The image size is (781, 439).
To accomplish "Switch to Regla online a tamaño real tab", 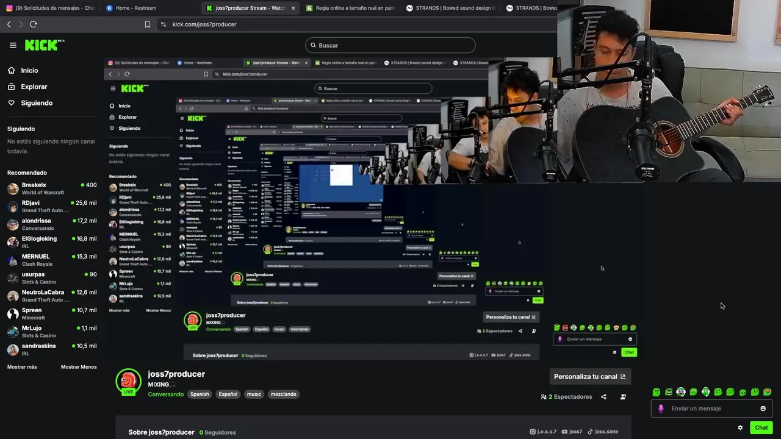I will point(351,8).
